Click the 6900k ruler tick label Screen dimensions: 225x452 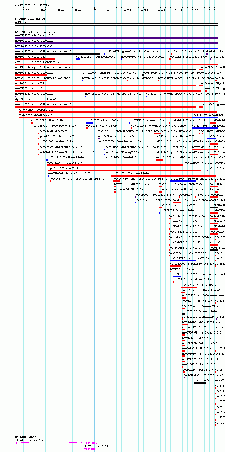pos(94,10)
